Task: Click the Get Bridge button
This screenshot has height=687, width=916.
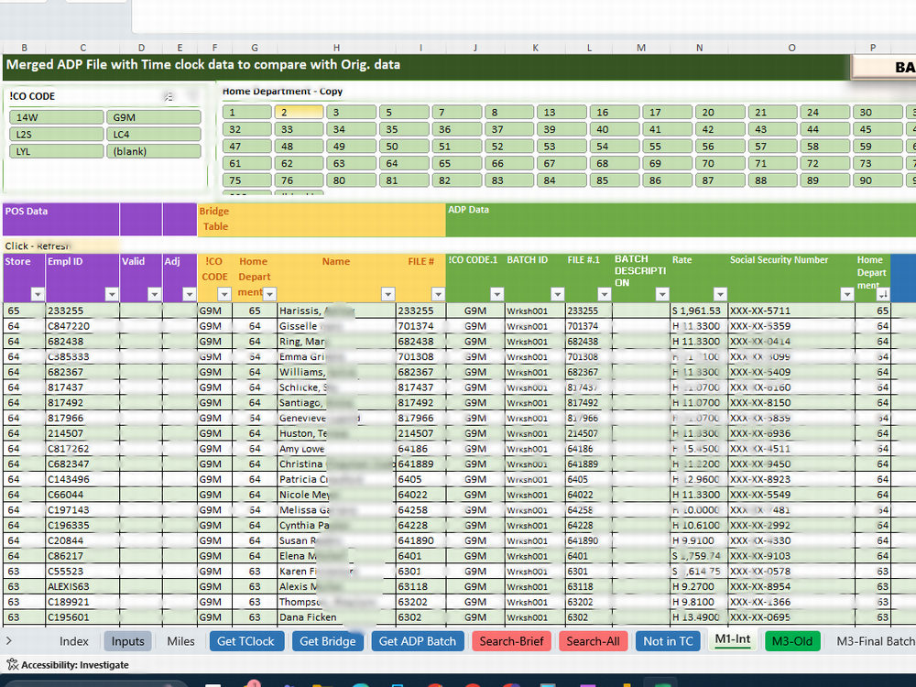Action: click(328, 641)
